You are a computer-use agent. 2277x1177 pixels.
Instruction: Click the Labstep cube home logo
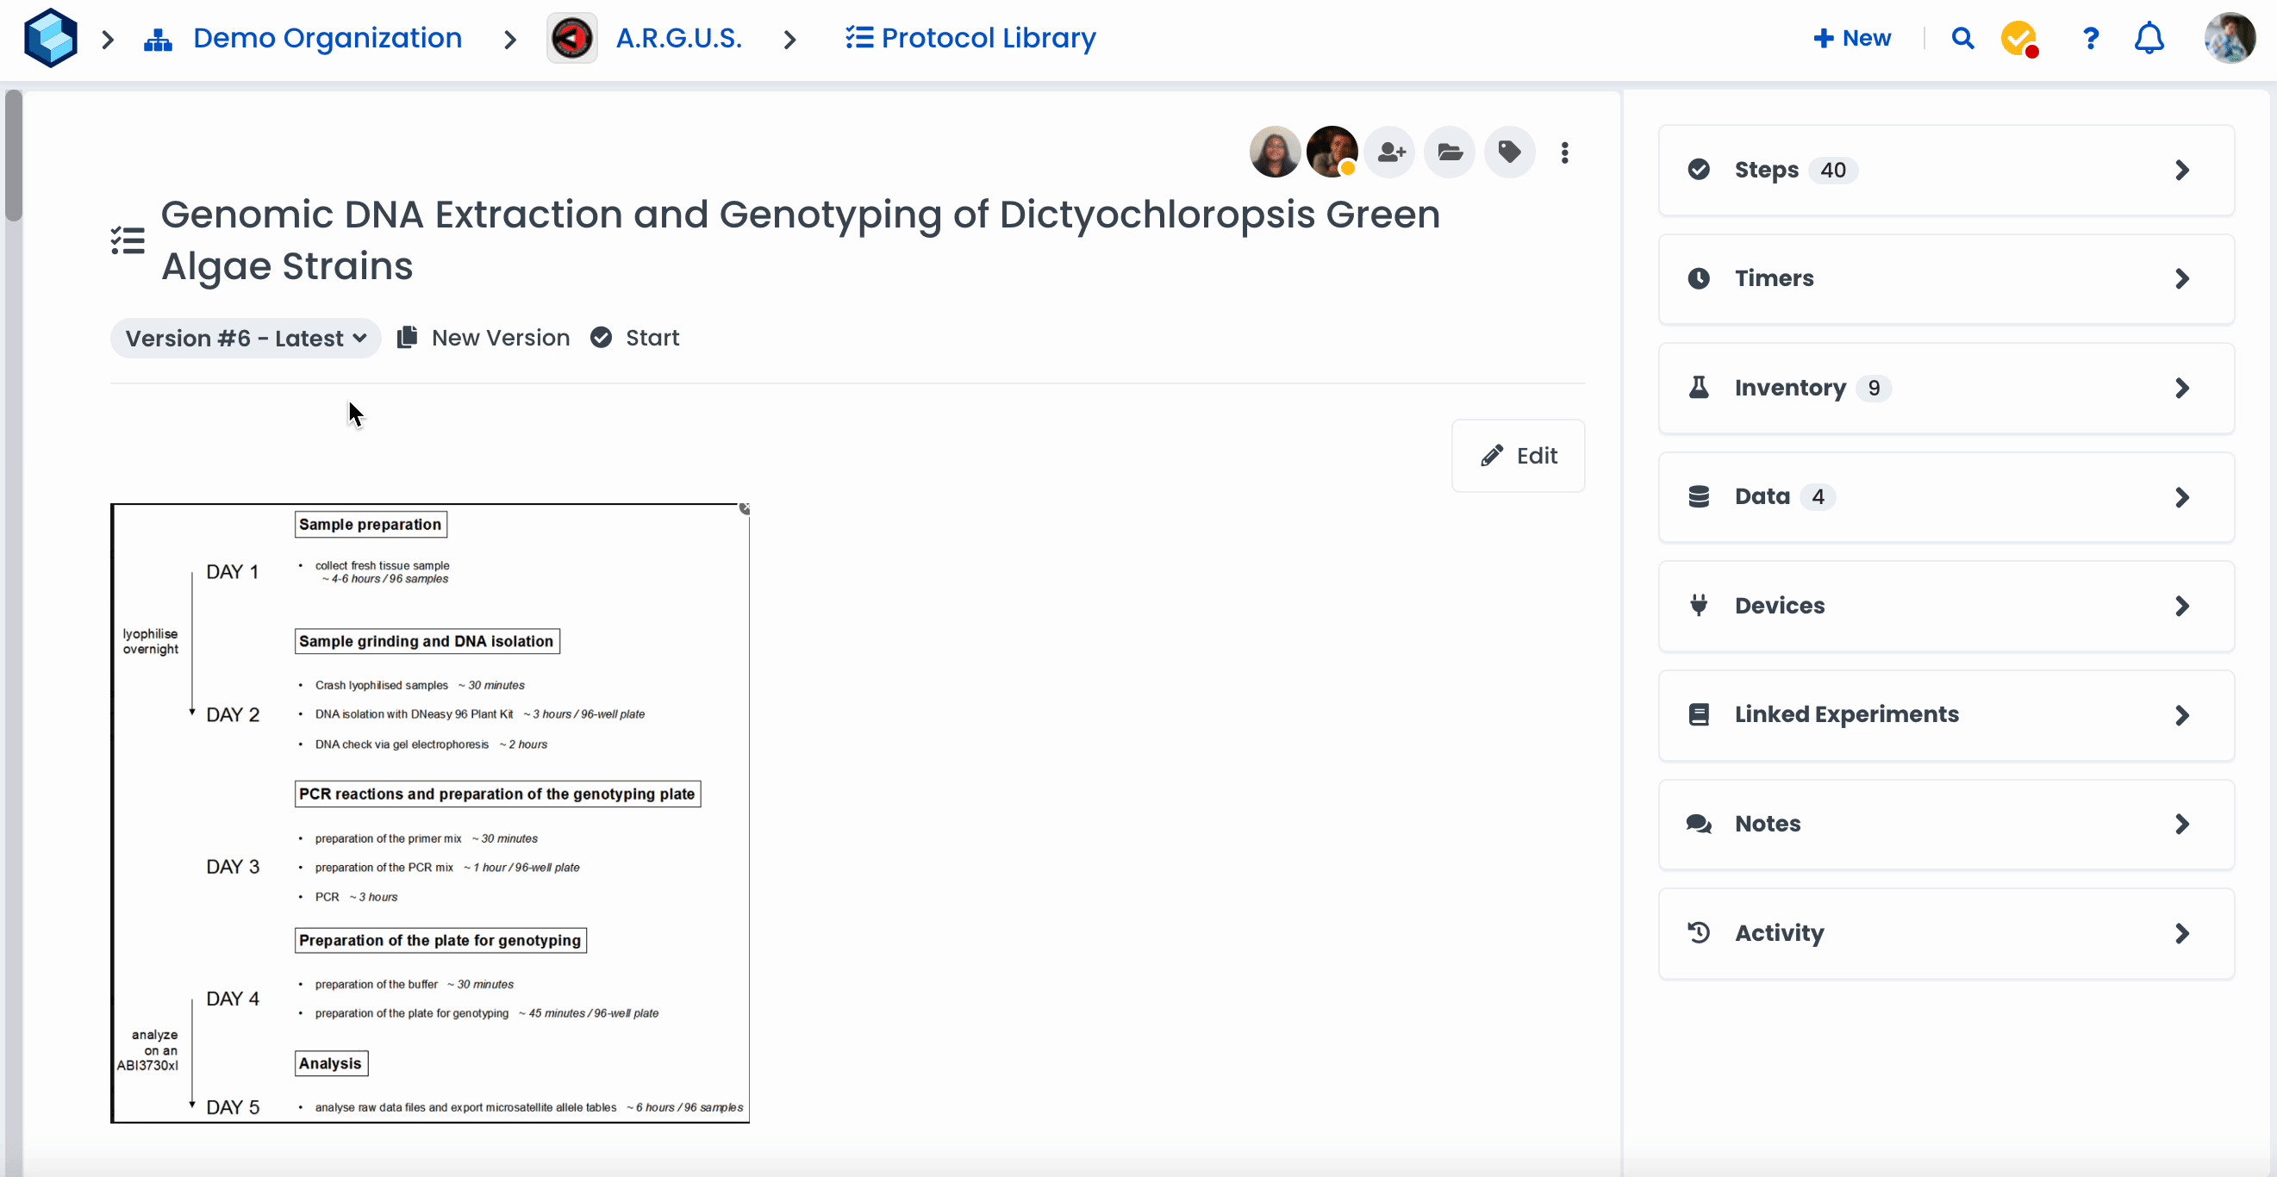pyautogui.click(x=50, y=38)
